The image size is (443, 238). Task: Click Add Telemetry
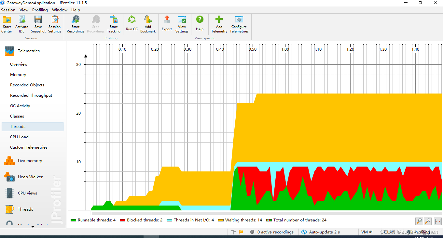219,24
